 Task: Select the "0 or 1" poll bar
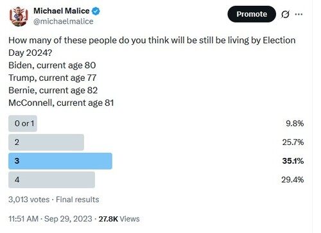click(22, 123)
